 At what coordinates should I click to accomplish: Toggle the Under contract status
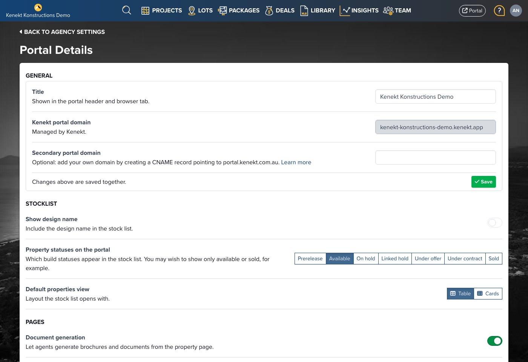pos(465,258)
